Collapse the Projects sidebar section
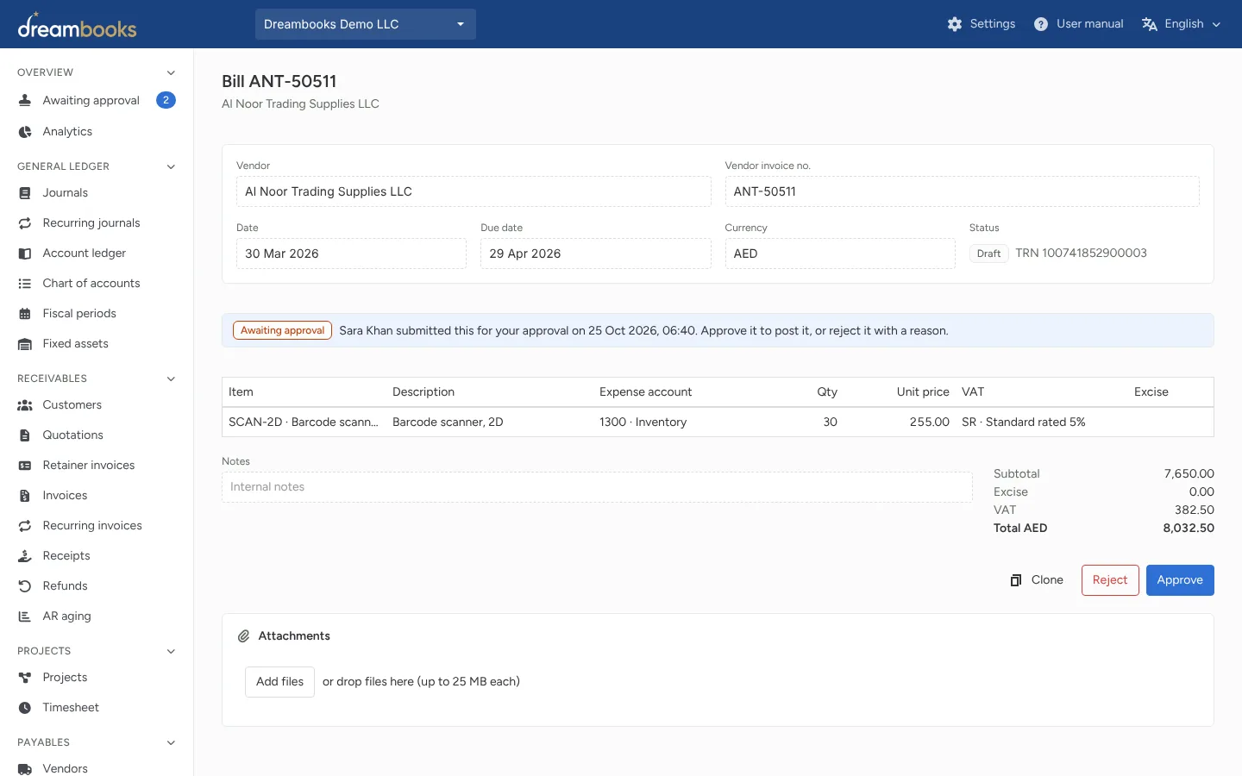 pos(171,651)
